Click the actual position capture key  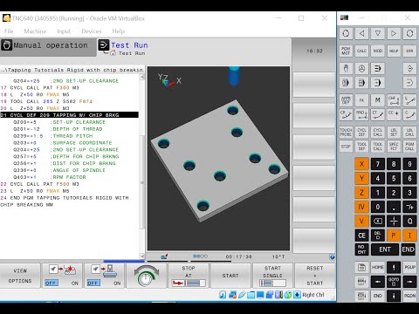[x=394, y=221]
